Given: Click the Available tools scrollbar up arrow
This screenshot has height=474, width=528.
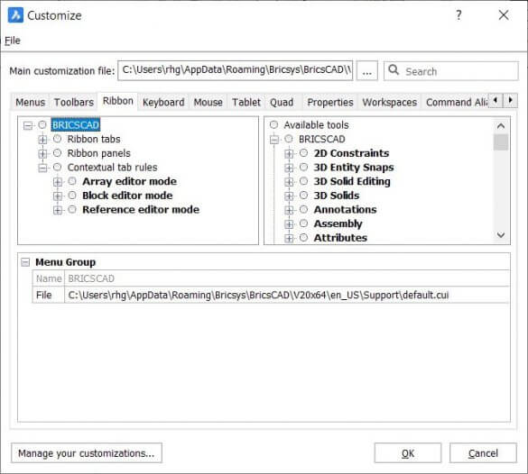Looking at the screenshot, I should coord(501,126).
